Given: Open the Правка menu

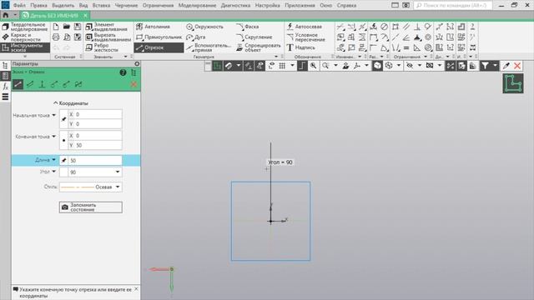Looking at the screenshot, I should pos(38,6).
